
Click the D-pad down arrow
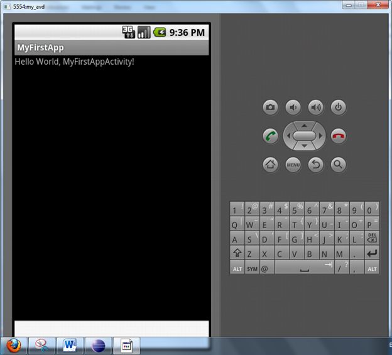[x=304, y=146]
